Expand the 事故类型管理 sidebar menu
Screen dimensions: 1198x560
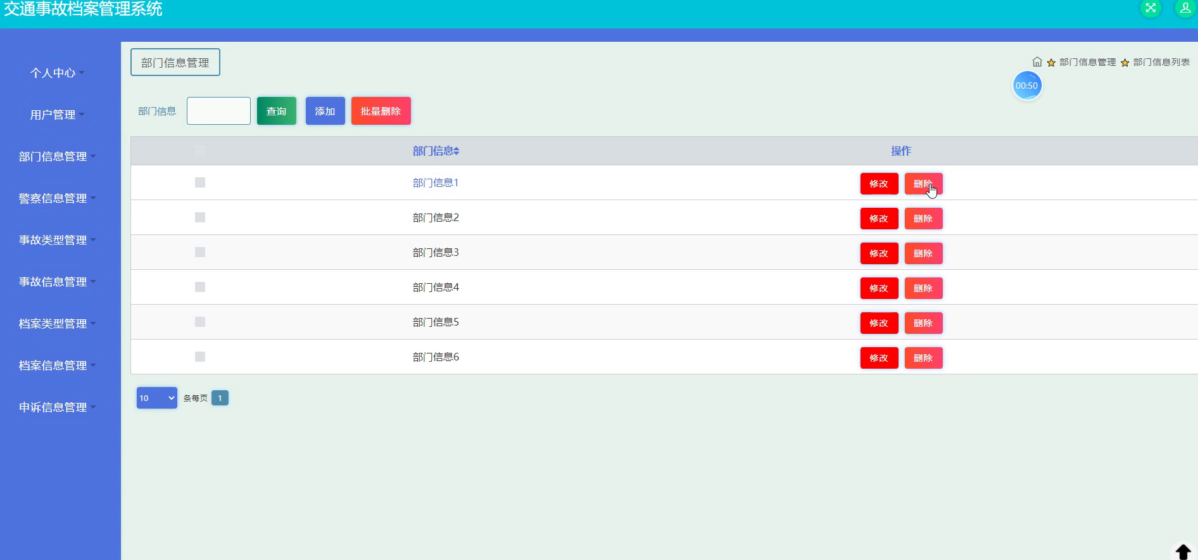(x=57, y=240)
